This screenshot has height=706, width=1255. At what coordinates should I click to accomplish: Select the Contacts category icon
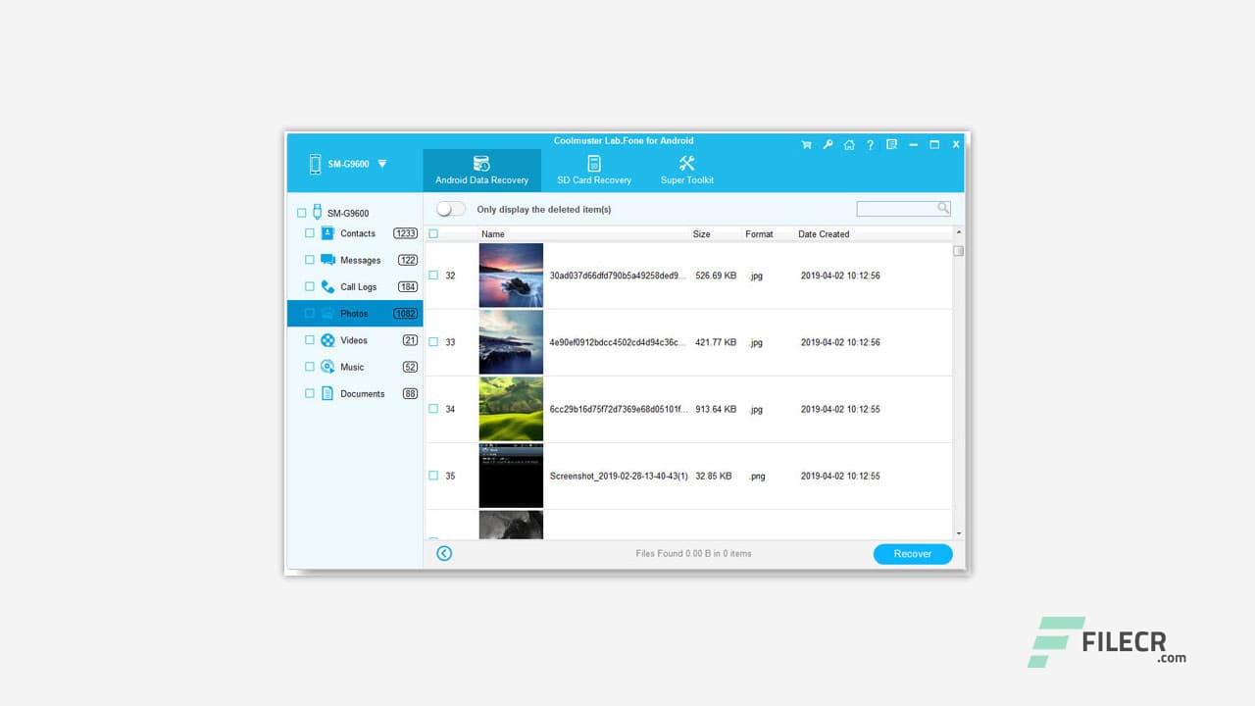[327, 233]
